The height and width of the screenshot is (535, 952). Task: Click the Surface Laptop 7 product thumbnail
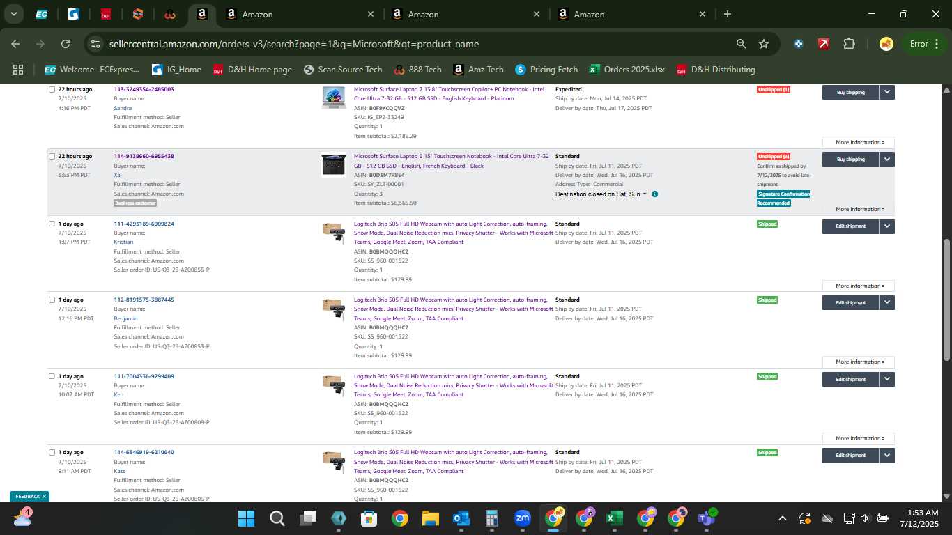334,98
